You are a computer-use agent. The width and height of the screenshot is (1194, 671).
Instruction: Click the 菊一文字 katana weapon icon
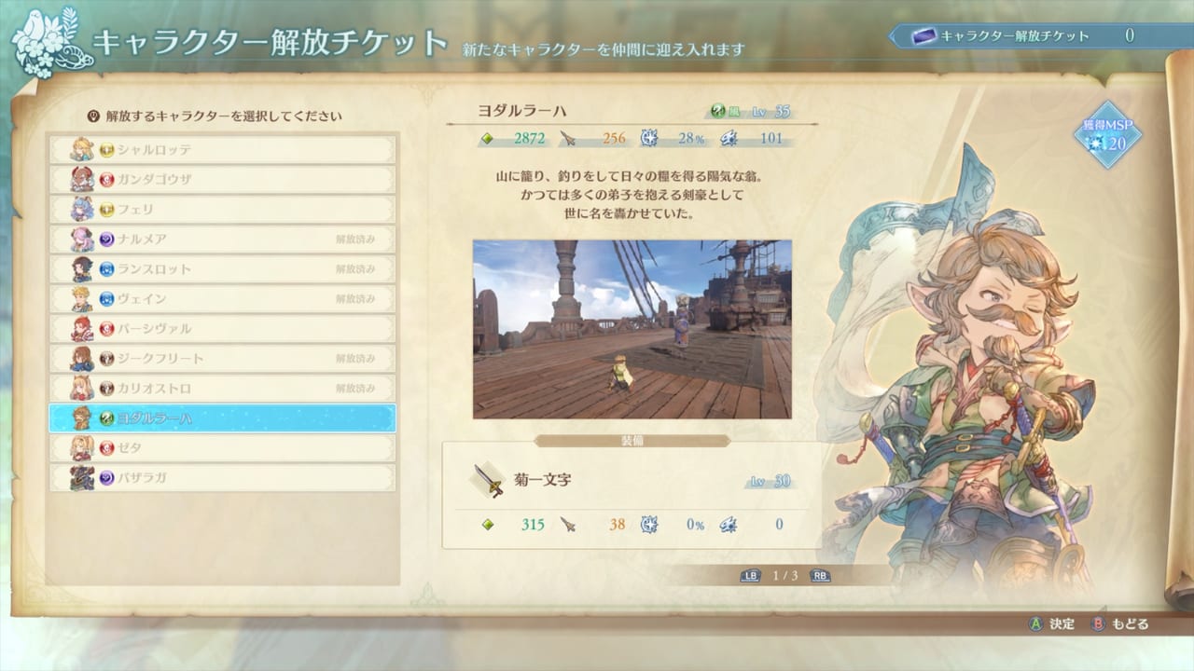coord(488,481)
